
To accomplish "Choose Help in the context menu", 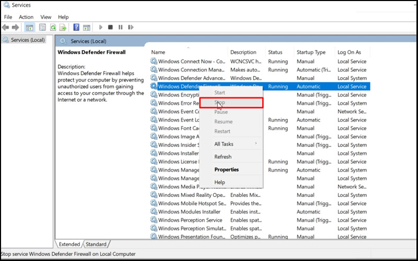I will click(231, 182).
